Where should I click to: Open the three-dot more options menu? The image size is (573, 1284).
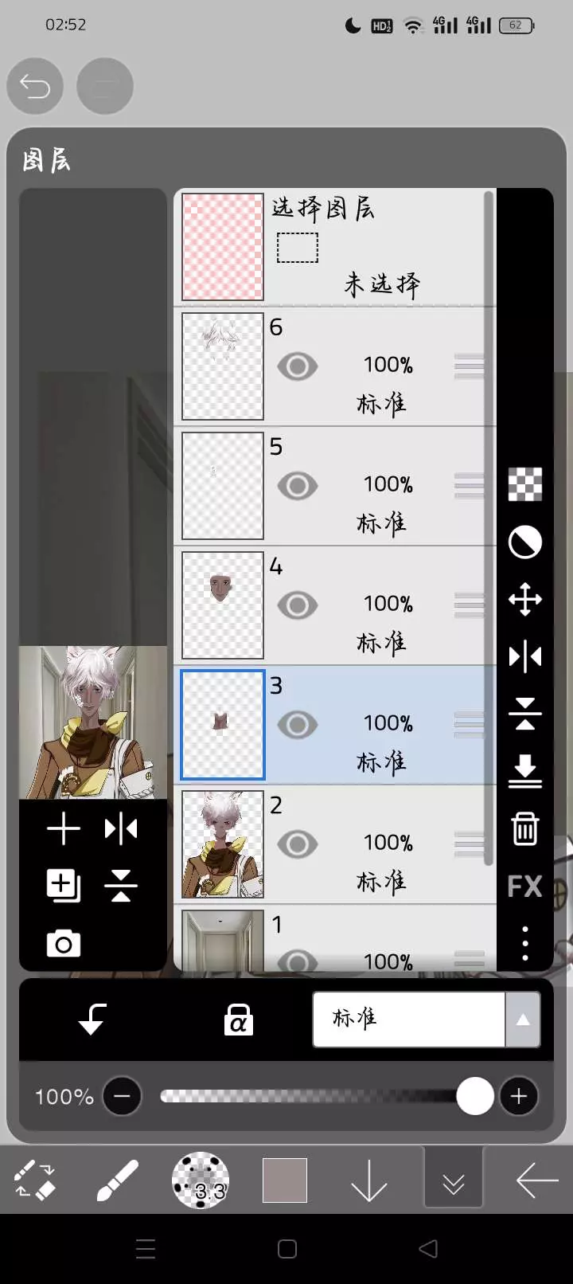coord(524,943)
